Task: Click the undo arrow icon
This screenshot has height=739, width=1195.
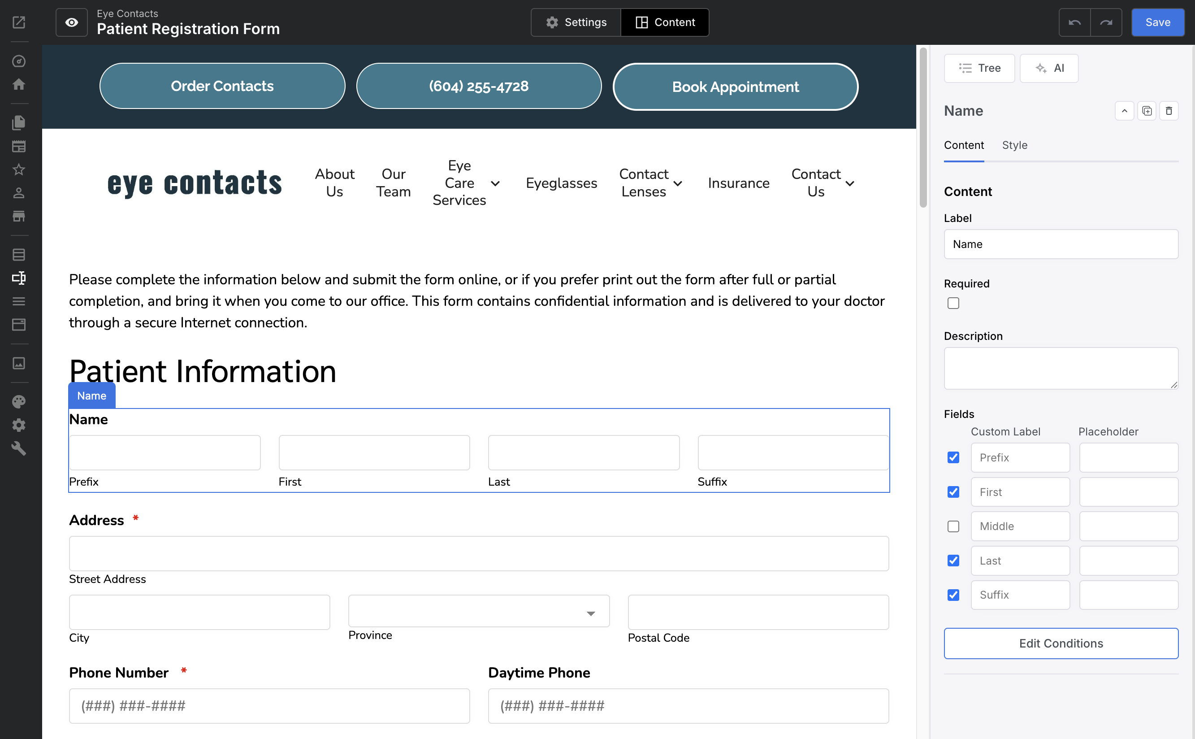Action: click(1074, 22)
